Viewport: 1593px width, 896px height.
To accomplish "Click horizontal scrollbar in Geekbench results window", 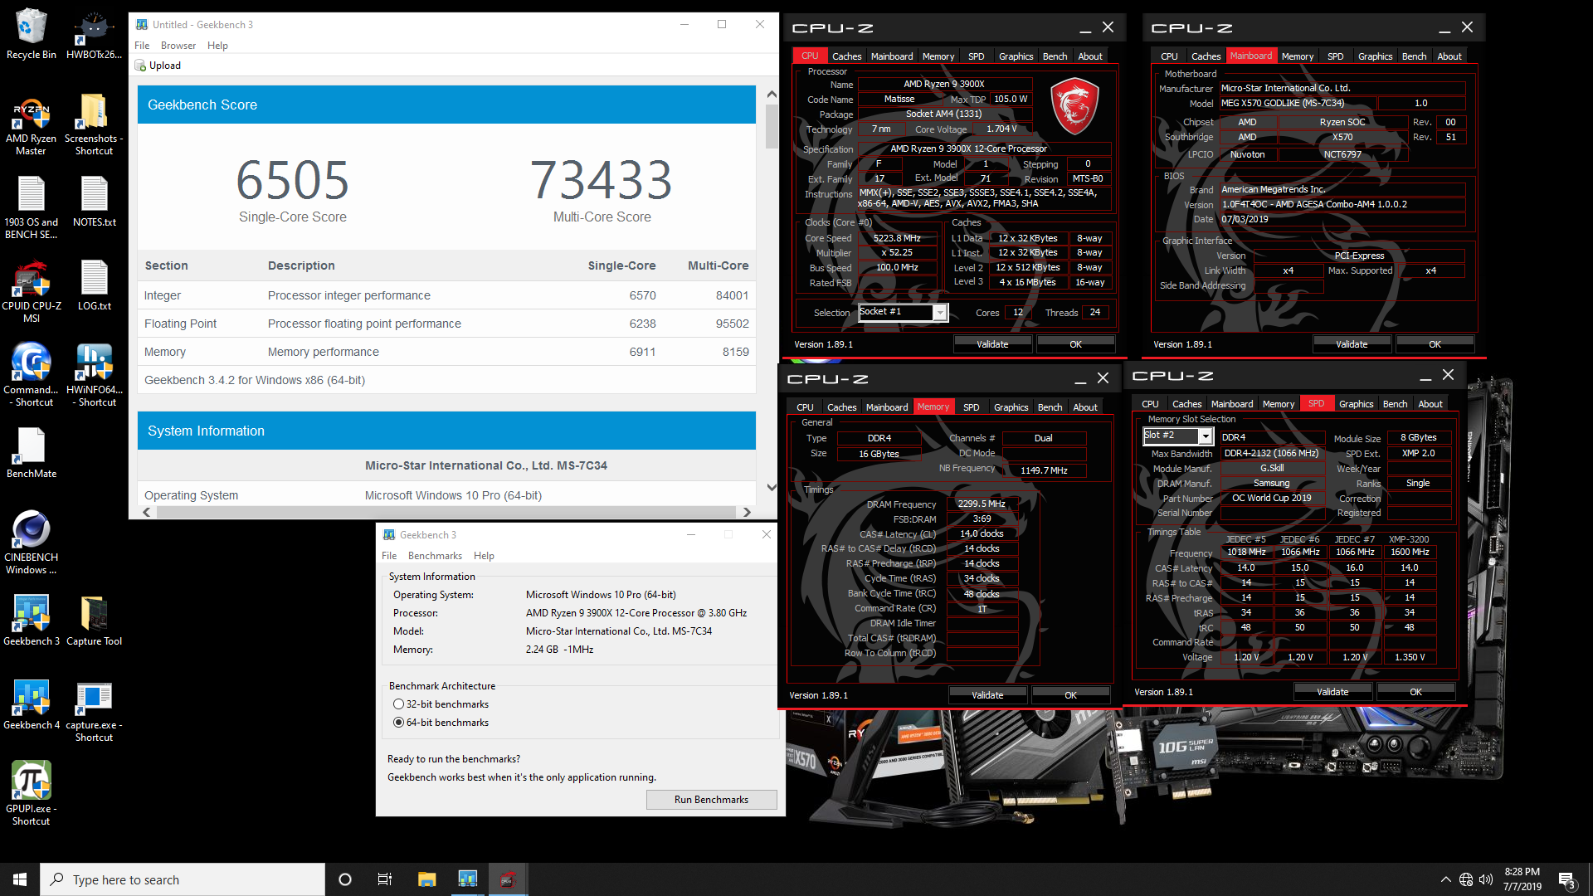I will tap(446, 512).
